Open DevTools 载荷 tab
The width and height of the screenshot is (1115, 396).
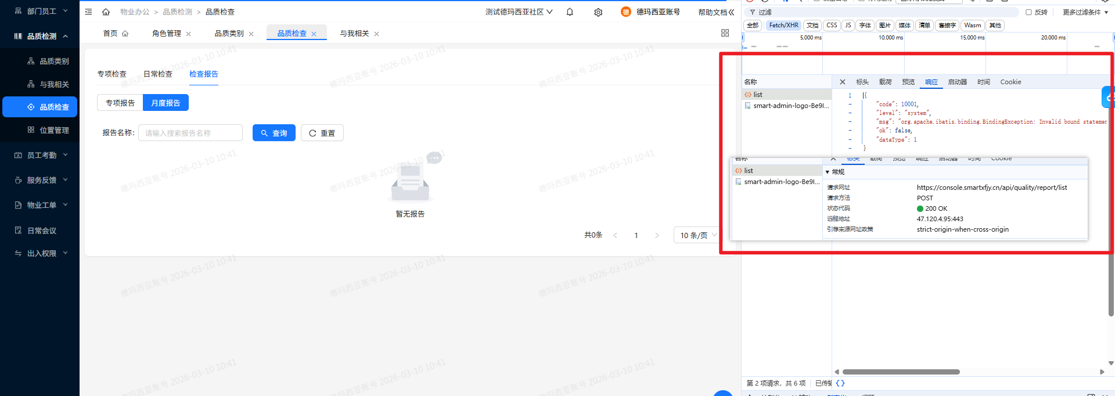885,82
